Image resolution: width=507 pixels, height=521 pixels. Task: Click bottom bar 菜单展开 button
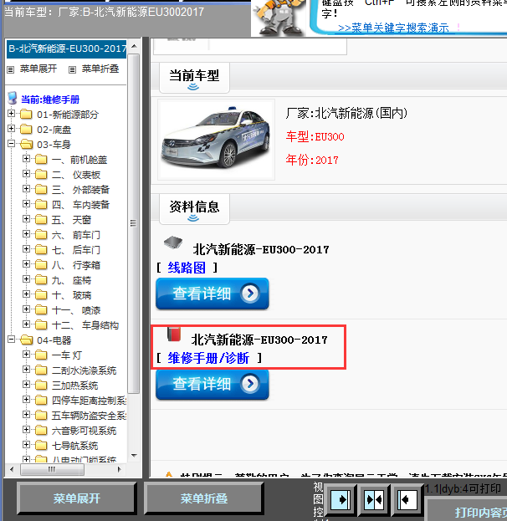pyautogui.click(x=77, y=498)
